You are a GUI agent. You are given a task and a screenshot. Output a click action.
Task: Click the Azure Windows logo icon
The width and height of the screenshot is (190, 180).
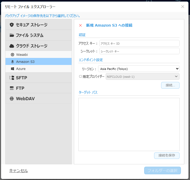point(12,69)
